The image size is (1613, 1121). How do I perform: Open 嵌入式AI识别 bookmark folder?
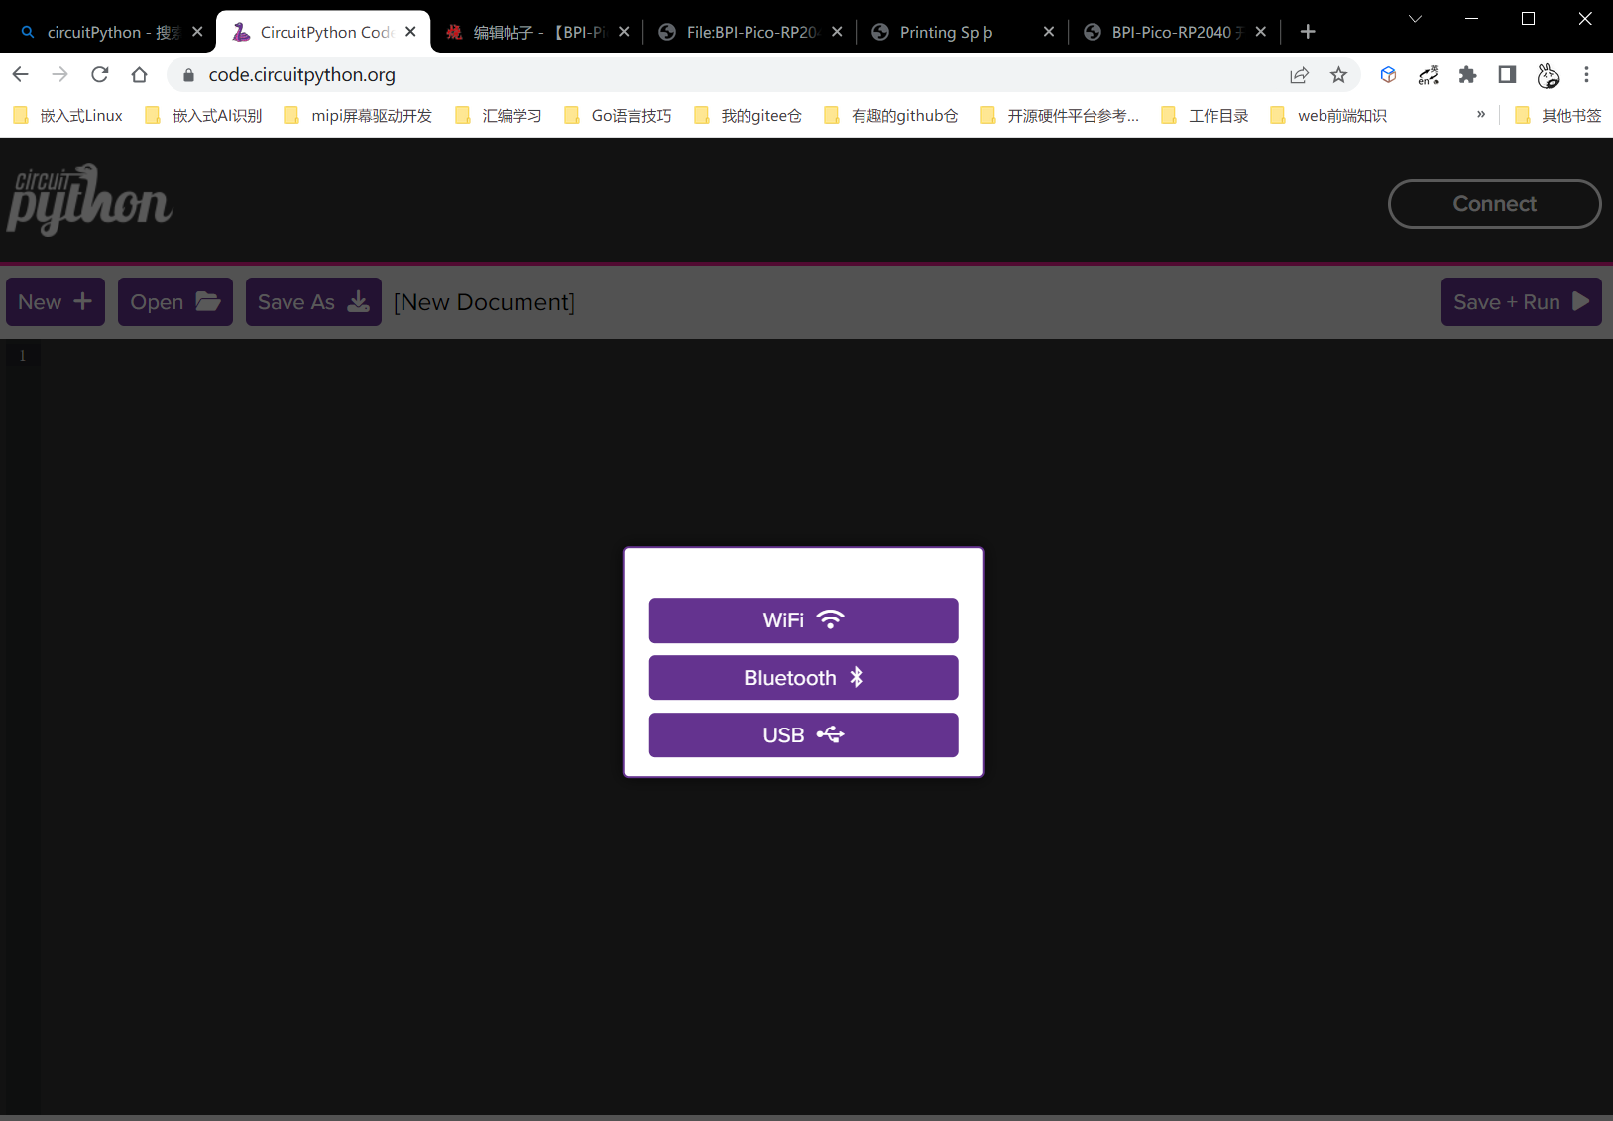click(204, 116)
